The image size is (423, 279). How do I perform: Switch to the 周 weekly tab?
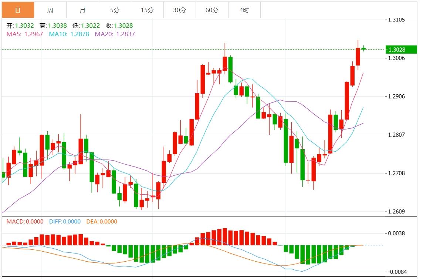click(50, 10)
